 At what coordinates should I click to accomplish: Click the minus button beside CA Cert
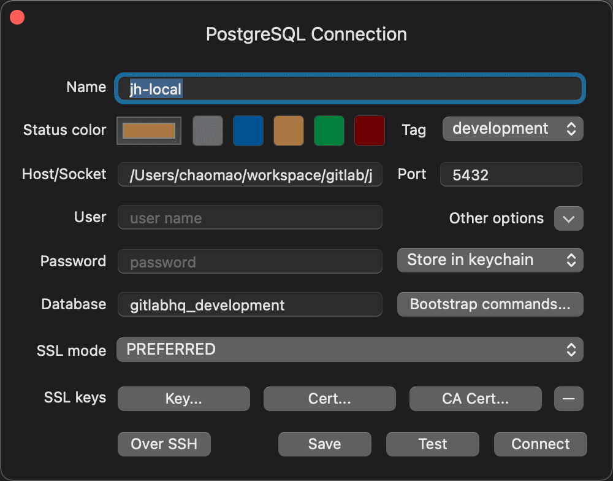568,399
